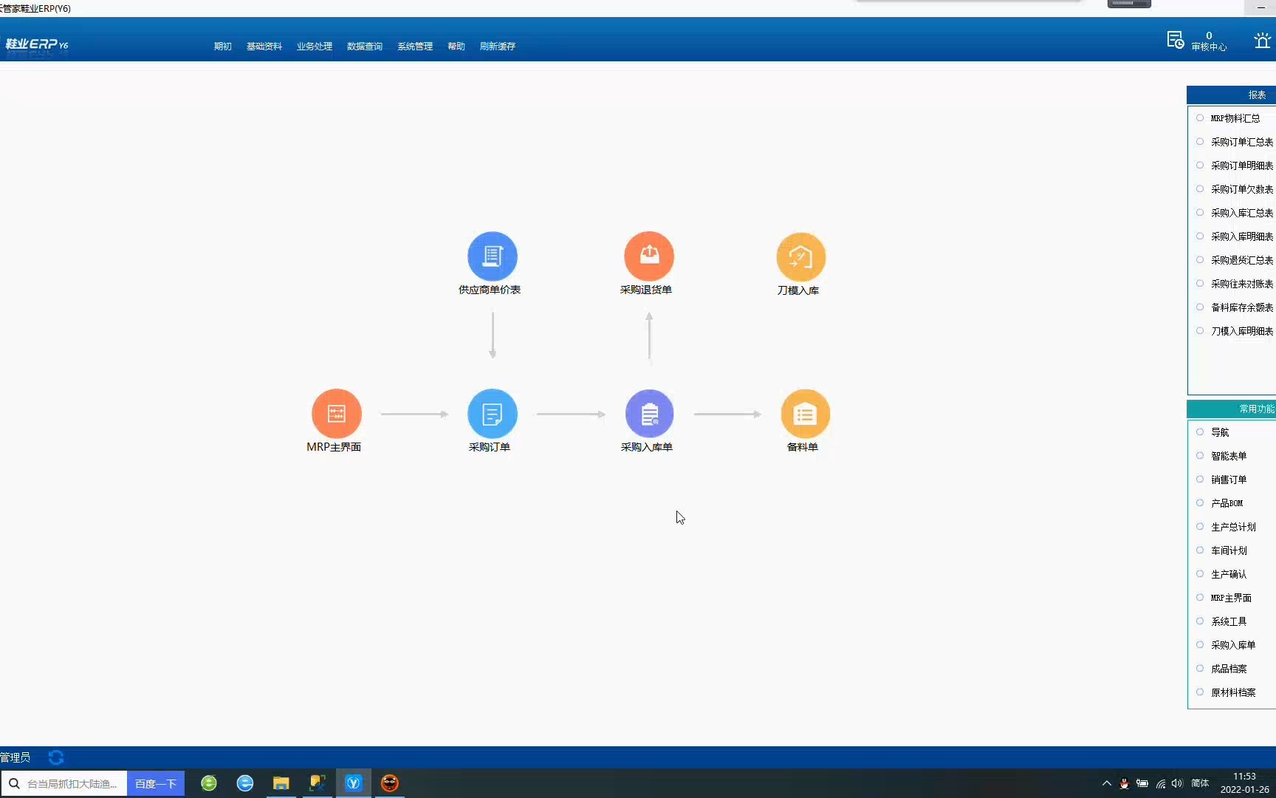Viewport: 1276px width, 798px height.
Task: Open the green browser icon in taskbar
Action: tap(209, 783)
